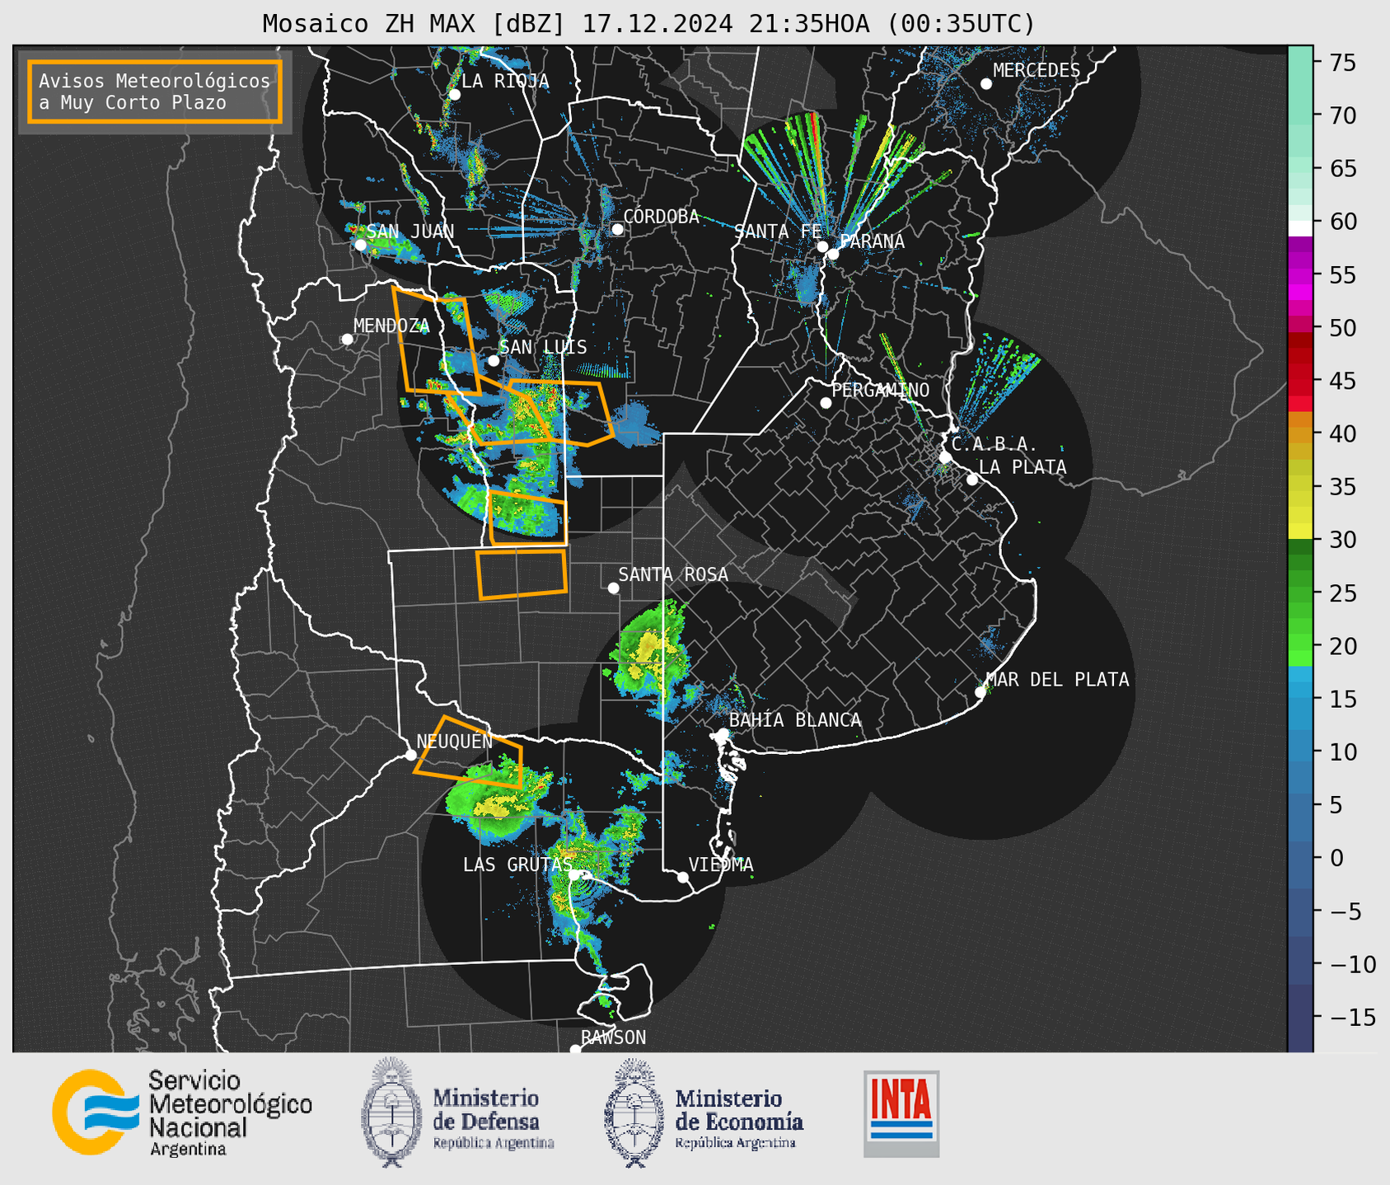Click the MENDOZA city label
Viewport: 1390px width, 1185px height.
[391, 326]
